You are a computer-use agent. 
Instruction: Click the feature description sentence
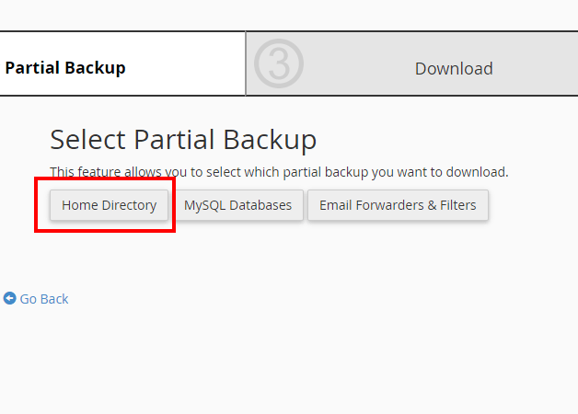pos(279,172)
